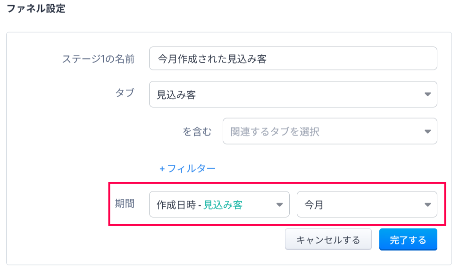
Task: Click the Stage 1 name input field
Action: pos(293,59)
